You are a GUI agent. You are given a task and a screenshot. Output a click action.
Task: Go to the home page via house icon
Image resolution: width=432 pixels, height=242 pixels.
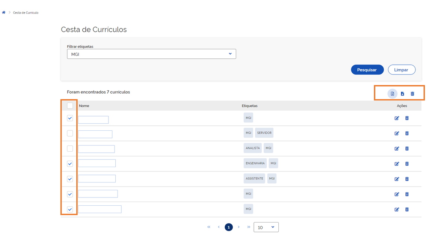click(4, 12)
